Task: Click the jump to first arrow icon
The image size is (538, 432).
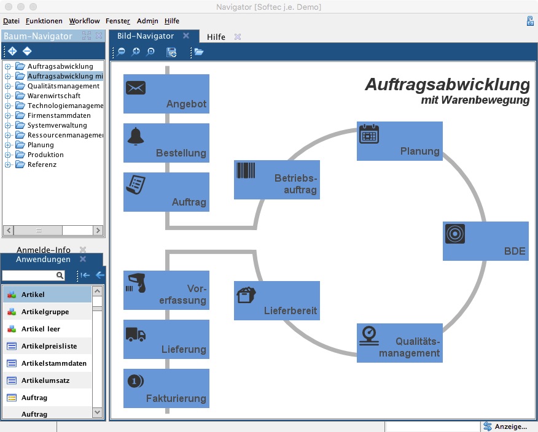Action: [x=85, y=276]
